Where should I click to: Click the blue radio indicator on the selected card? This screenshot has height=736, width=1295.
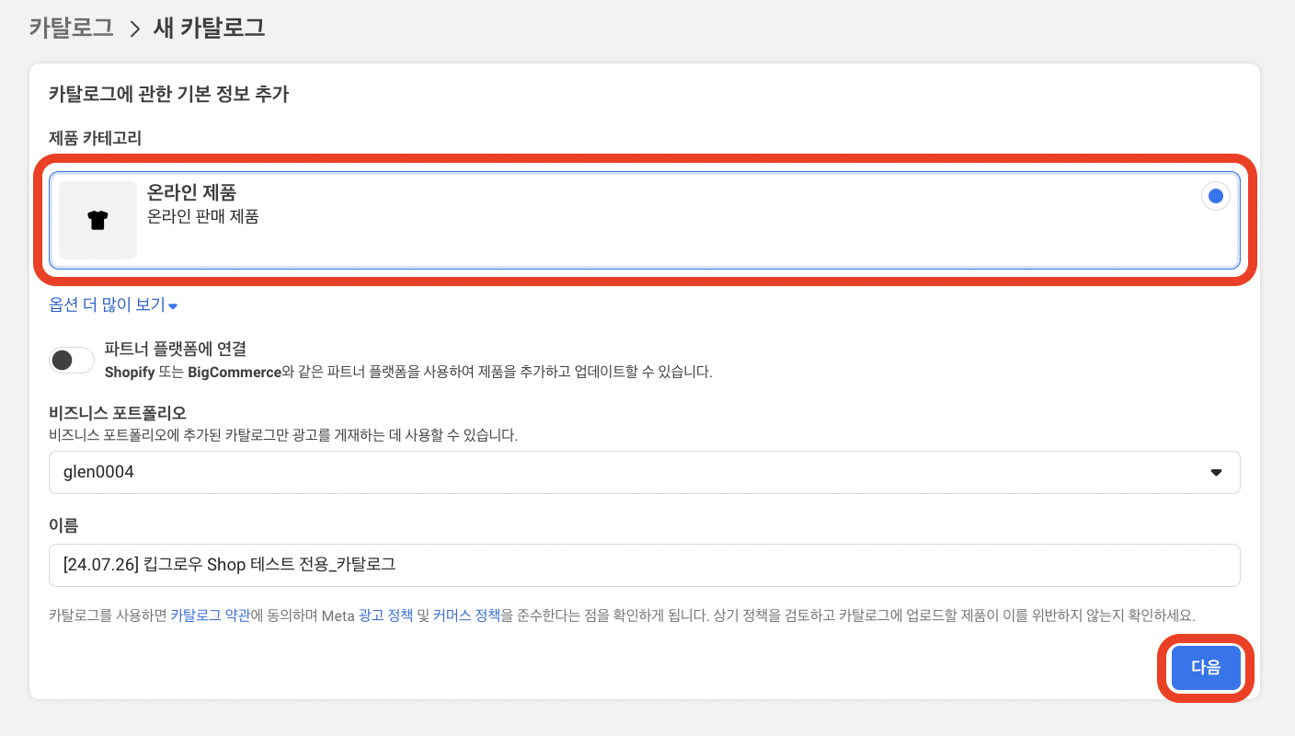click(x=1214, y=195)
